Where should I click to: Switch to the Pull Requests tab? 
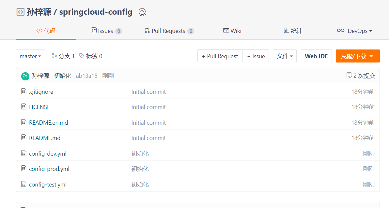[169, 31]
